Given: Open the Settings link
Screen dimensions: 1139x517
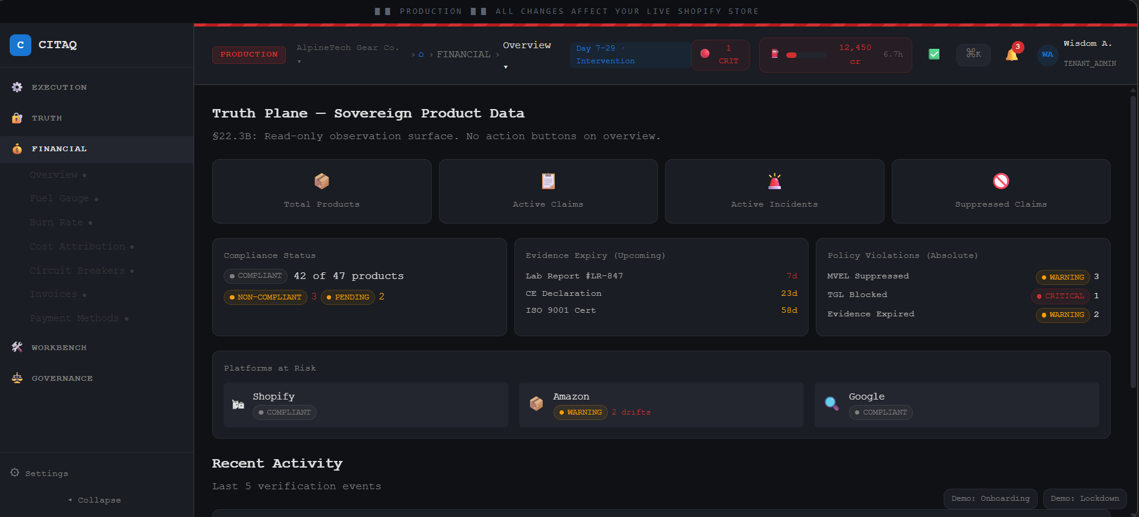Looking at the screenshot, I should tap(40, 473).
